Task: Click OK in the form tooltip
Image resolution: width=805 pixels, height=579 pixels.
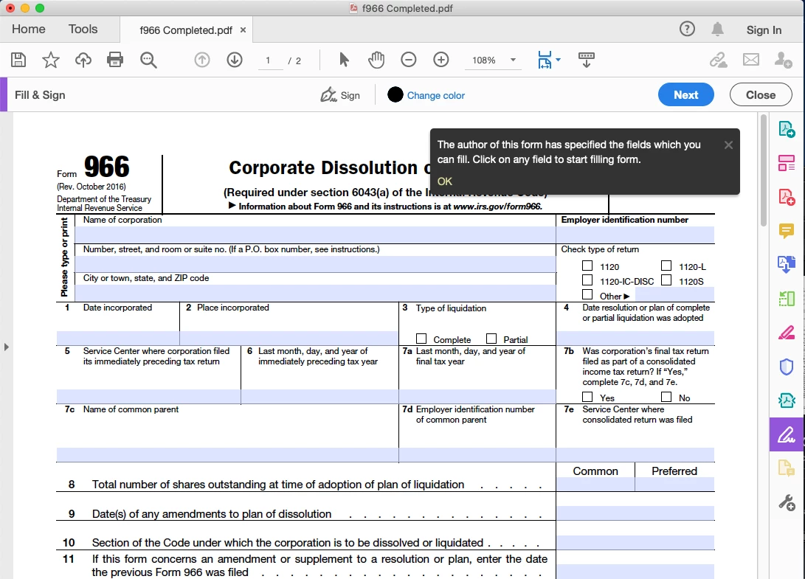Action: point(445,181)
